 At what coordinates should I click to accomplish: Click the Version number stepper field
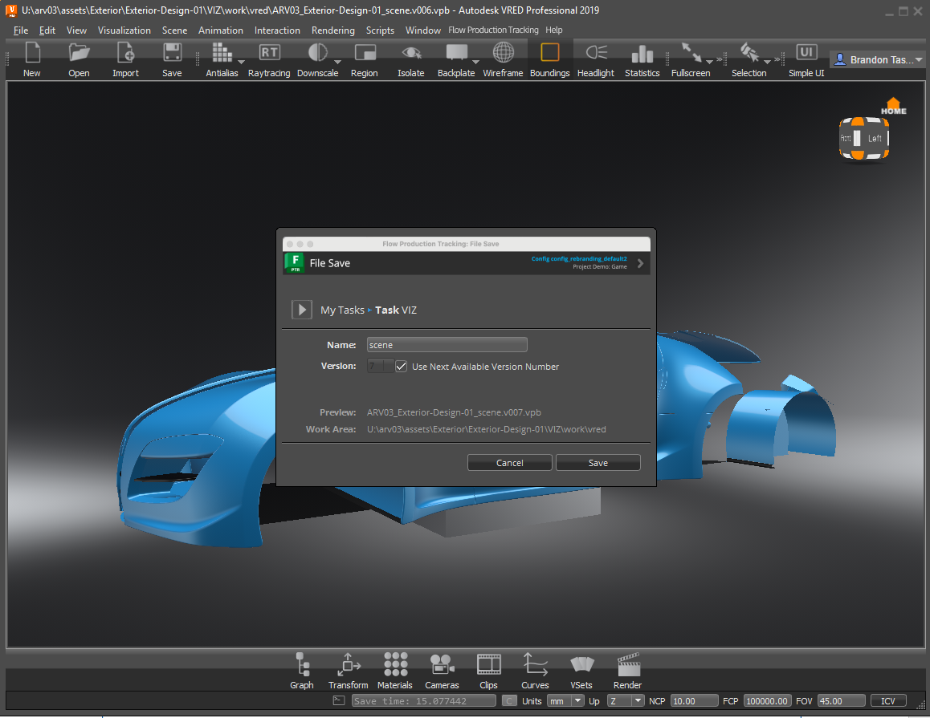380,366
